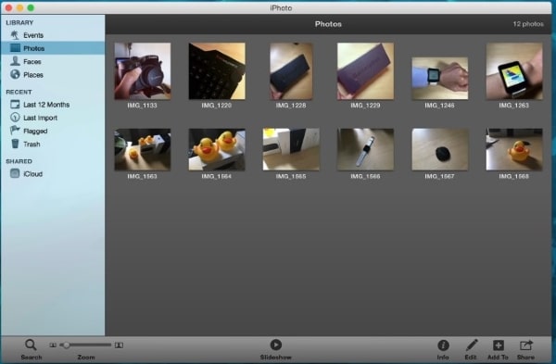
Task: Click the IMG_1564 filename label
Action: click(x=217, y=176)
